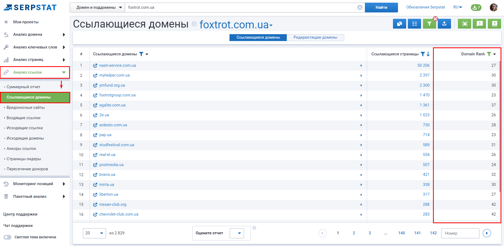Clear the search field with X icon
Screen dimensions: 504x246
click(x=360, y=7)
